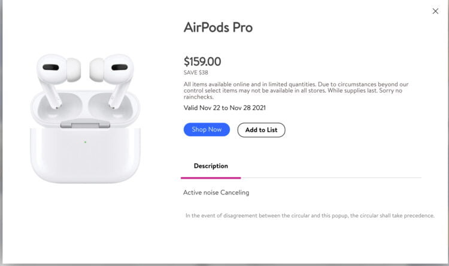Close the AirPods Pro popup

pyautogui.click(x=435, y=11)
